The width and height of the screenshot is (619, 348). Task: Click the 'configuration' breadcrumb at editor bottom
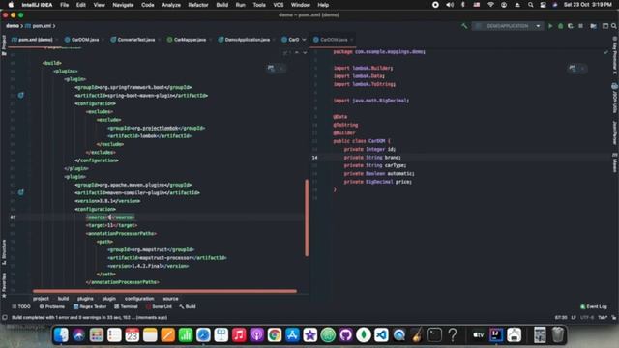pyautogui.click(x=139, y=299)
